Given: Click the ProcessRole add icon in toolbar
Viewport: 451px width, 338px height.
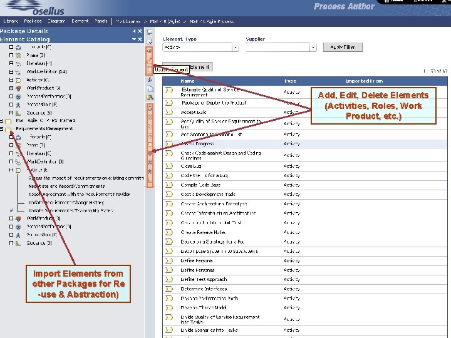Looking at the screenshot, I should click(150, 172).
